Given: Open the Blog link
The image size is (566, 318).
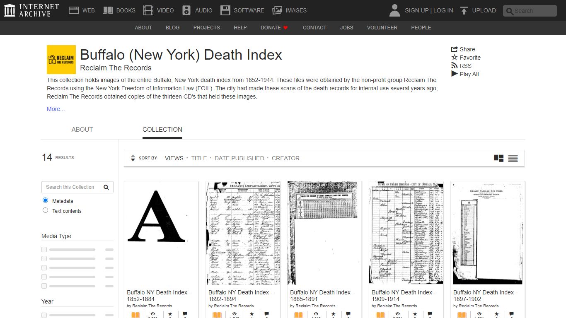Looking at the screenshot, I should [173, 28].
